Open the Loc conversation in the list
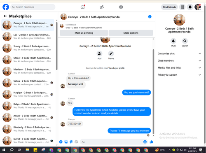The height and width of the screenshot is (153, 206). click(28, 37)
